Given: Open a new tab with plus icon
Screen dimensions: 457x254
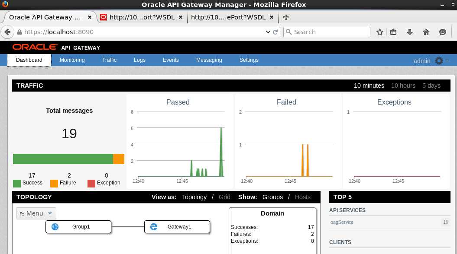Looking at the screenshot, I should [x=286, y=17].
